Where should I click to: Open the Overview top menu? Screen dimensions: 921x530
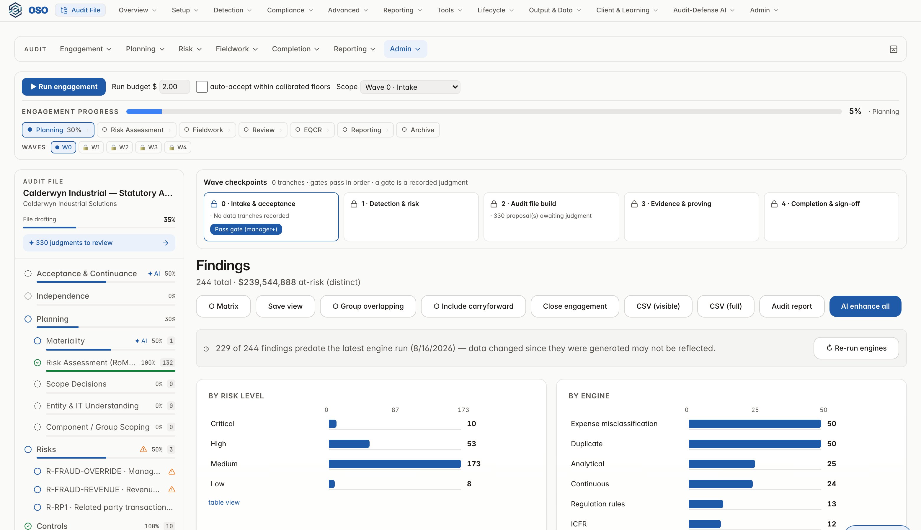coord(137,10)
